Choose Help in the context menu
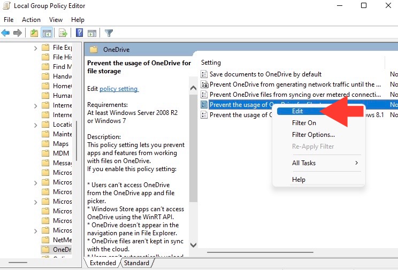Viewport: 398px width, 270px height. pos(298,180)
